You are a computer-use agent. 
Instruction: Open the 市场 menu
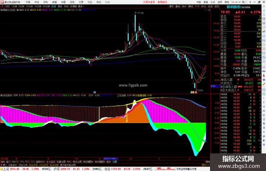pos(37,2)
